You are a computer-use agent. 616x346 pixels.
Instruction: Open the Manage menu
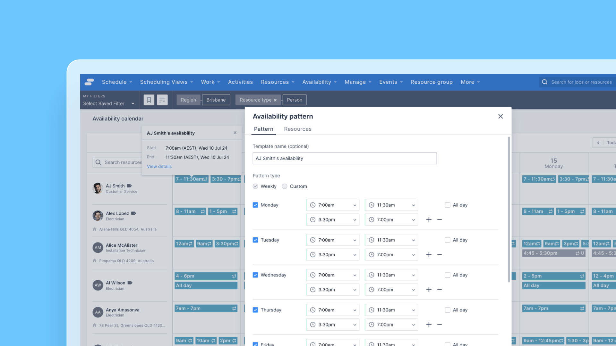point(358,82)
